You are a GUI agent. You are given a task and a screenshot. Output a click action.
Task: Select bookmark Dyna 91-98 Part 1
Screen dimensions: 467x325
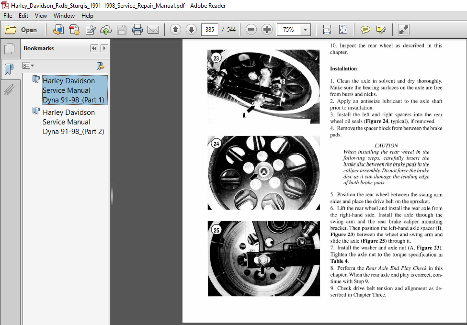pos(75,90)
